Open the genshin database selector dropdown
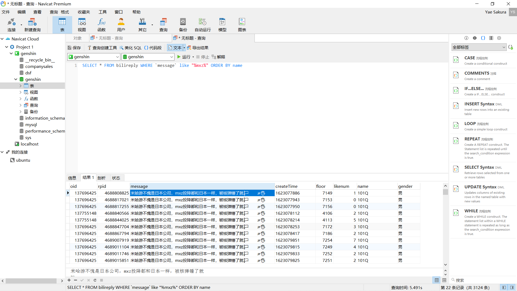Viewport: 517px width, 291px height. (148, 57)
